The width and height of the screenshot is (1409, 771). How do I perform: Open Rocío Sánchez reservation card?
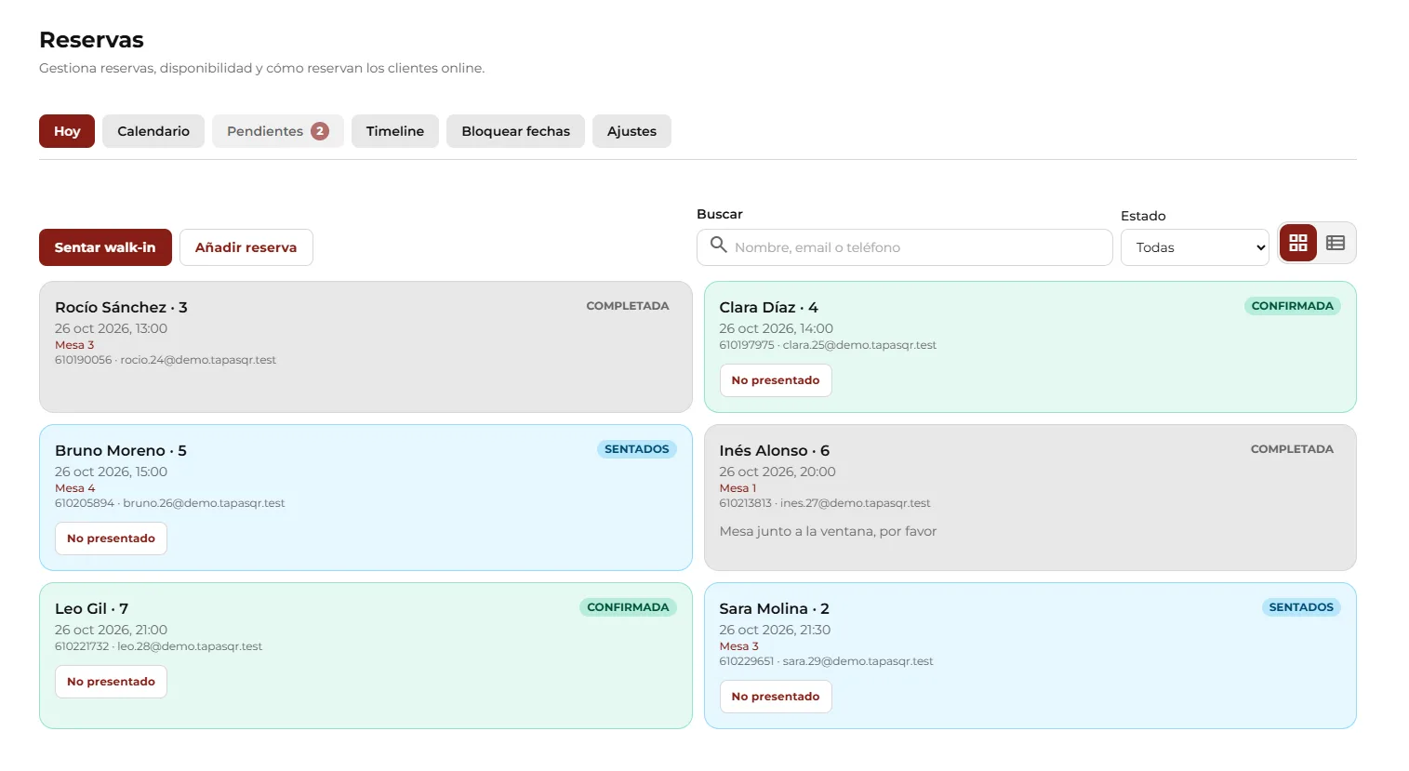coord(366,347)
